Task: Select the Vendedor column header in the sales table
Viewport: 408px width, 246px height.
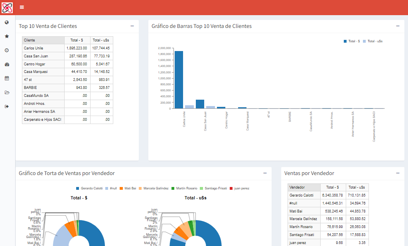Action: (304, 187)
